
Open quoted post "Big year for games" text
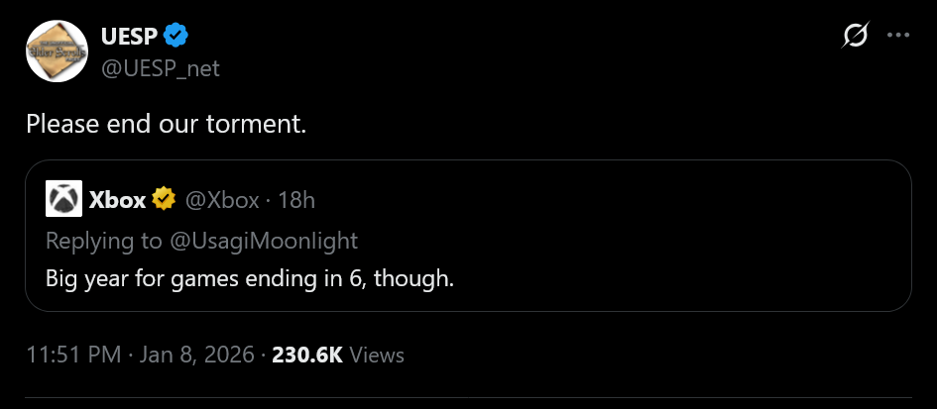coord(250,278)
